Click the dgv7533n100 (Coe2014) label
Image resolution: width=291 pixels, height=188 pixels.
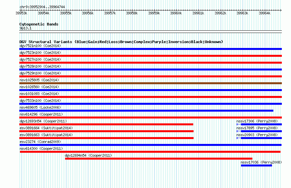(x=40, y=101)
